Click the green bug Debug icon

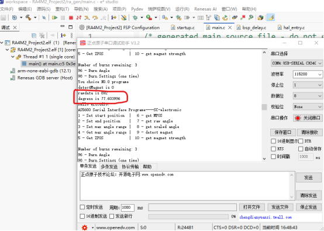(135, 18)
